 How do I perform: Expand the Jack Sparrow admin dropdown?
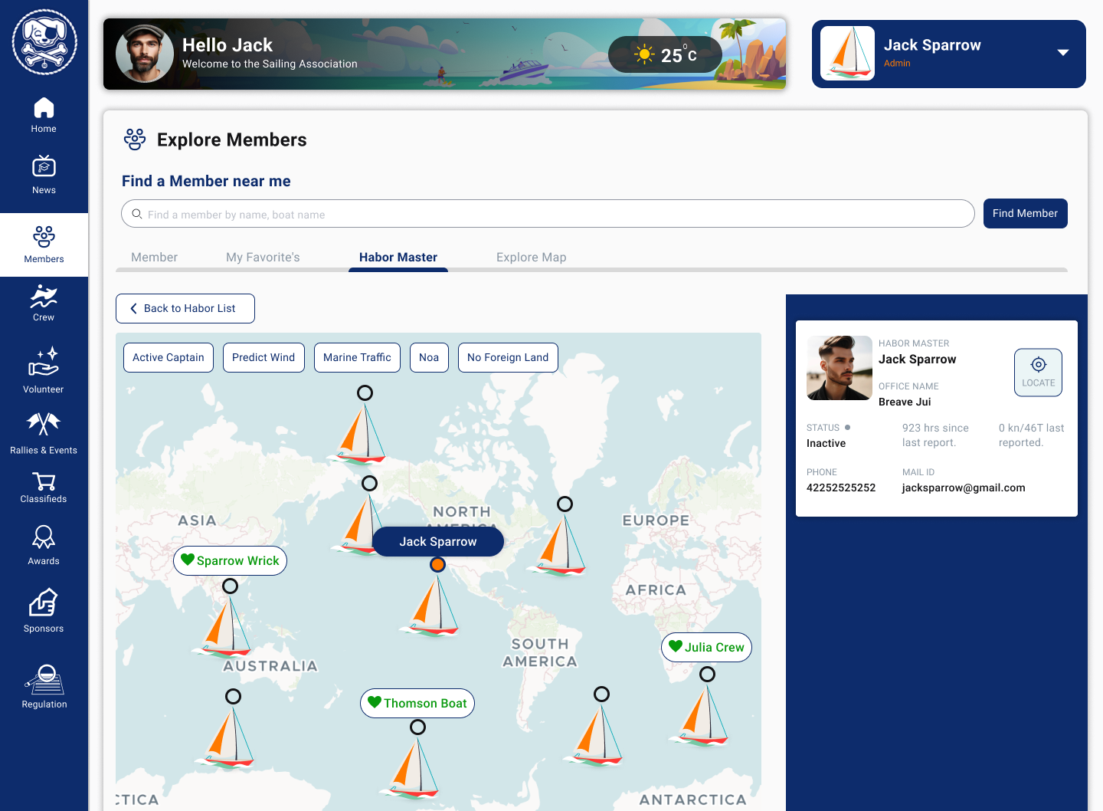point(1062,53)
